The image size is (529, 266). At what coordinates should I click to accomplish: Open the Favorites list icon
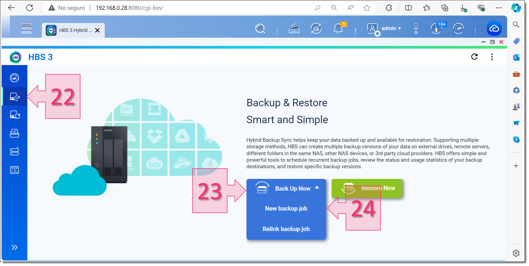(427, 8)
